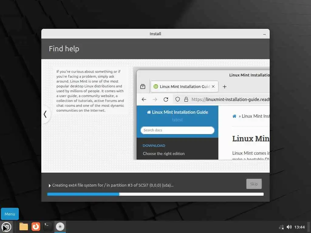The height and width of the screenshot is (233, 311).
Task: Select the installer disc taskbar item
Action: click(60, 227)
